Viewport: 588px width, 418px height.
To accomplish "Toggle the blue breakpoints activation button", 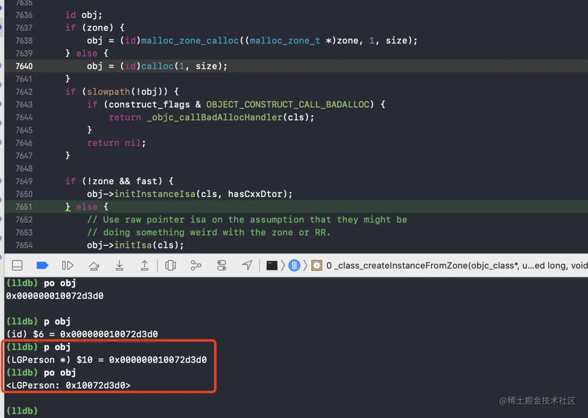I will tap(43, 265).
